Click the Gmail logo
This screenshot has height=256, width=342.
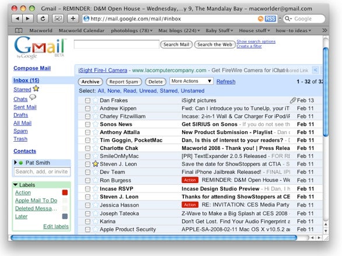(x=40, y=47)
